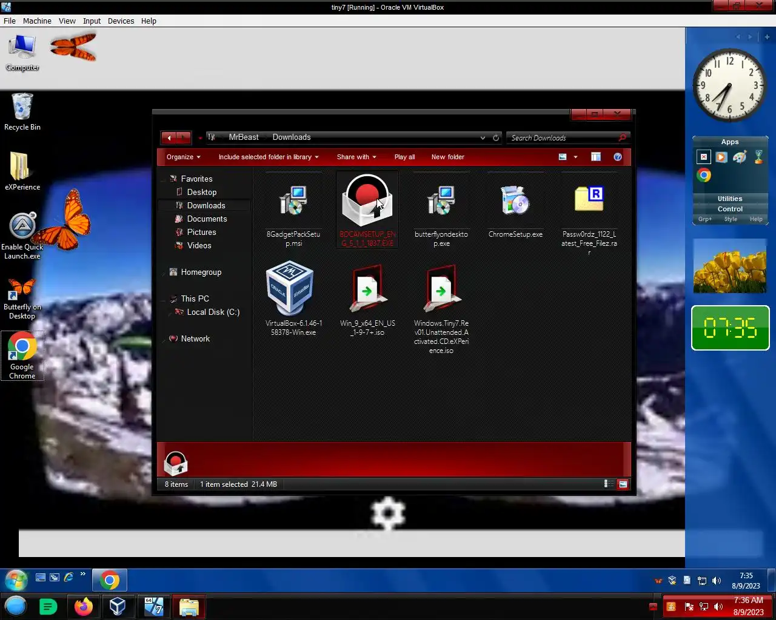Open Media Player in Apps gadget
The height and width of the screenshot is (620, 776).
721,157
